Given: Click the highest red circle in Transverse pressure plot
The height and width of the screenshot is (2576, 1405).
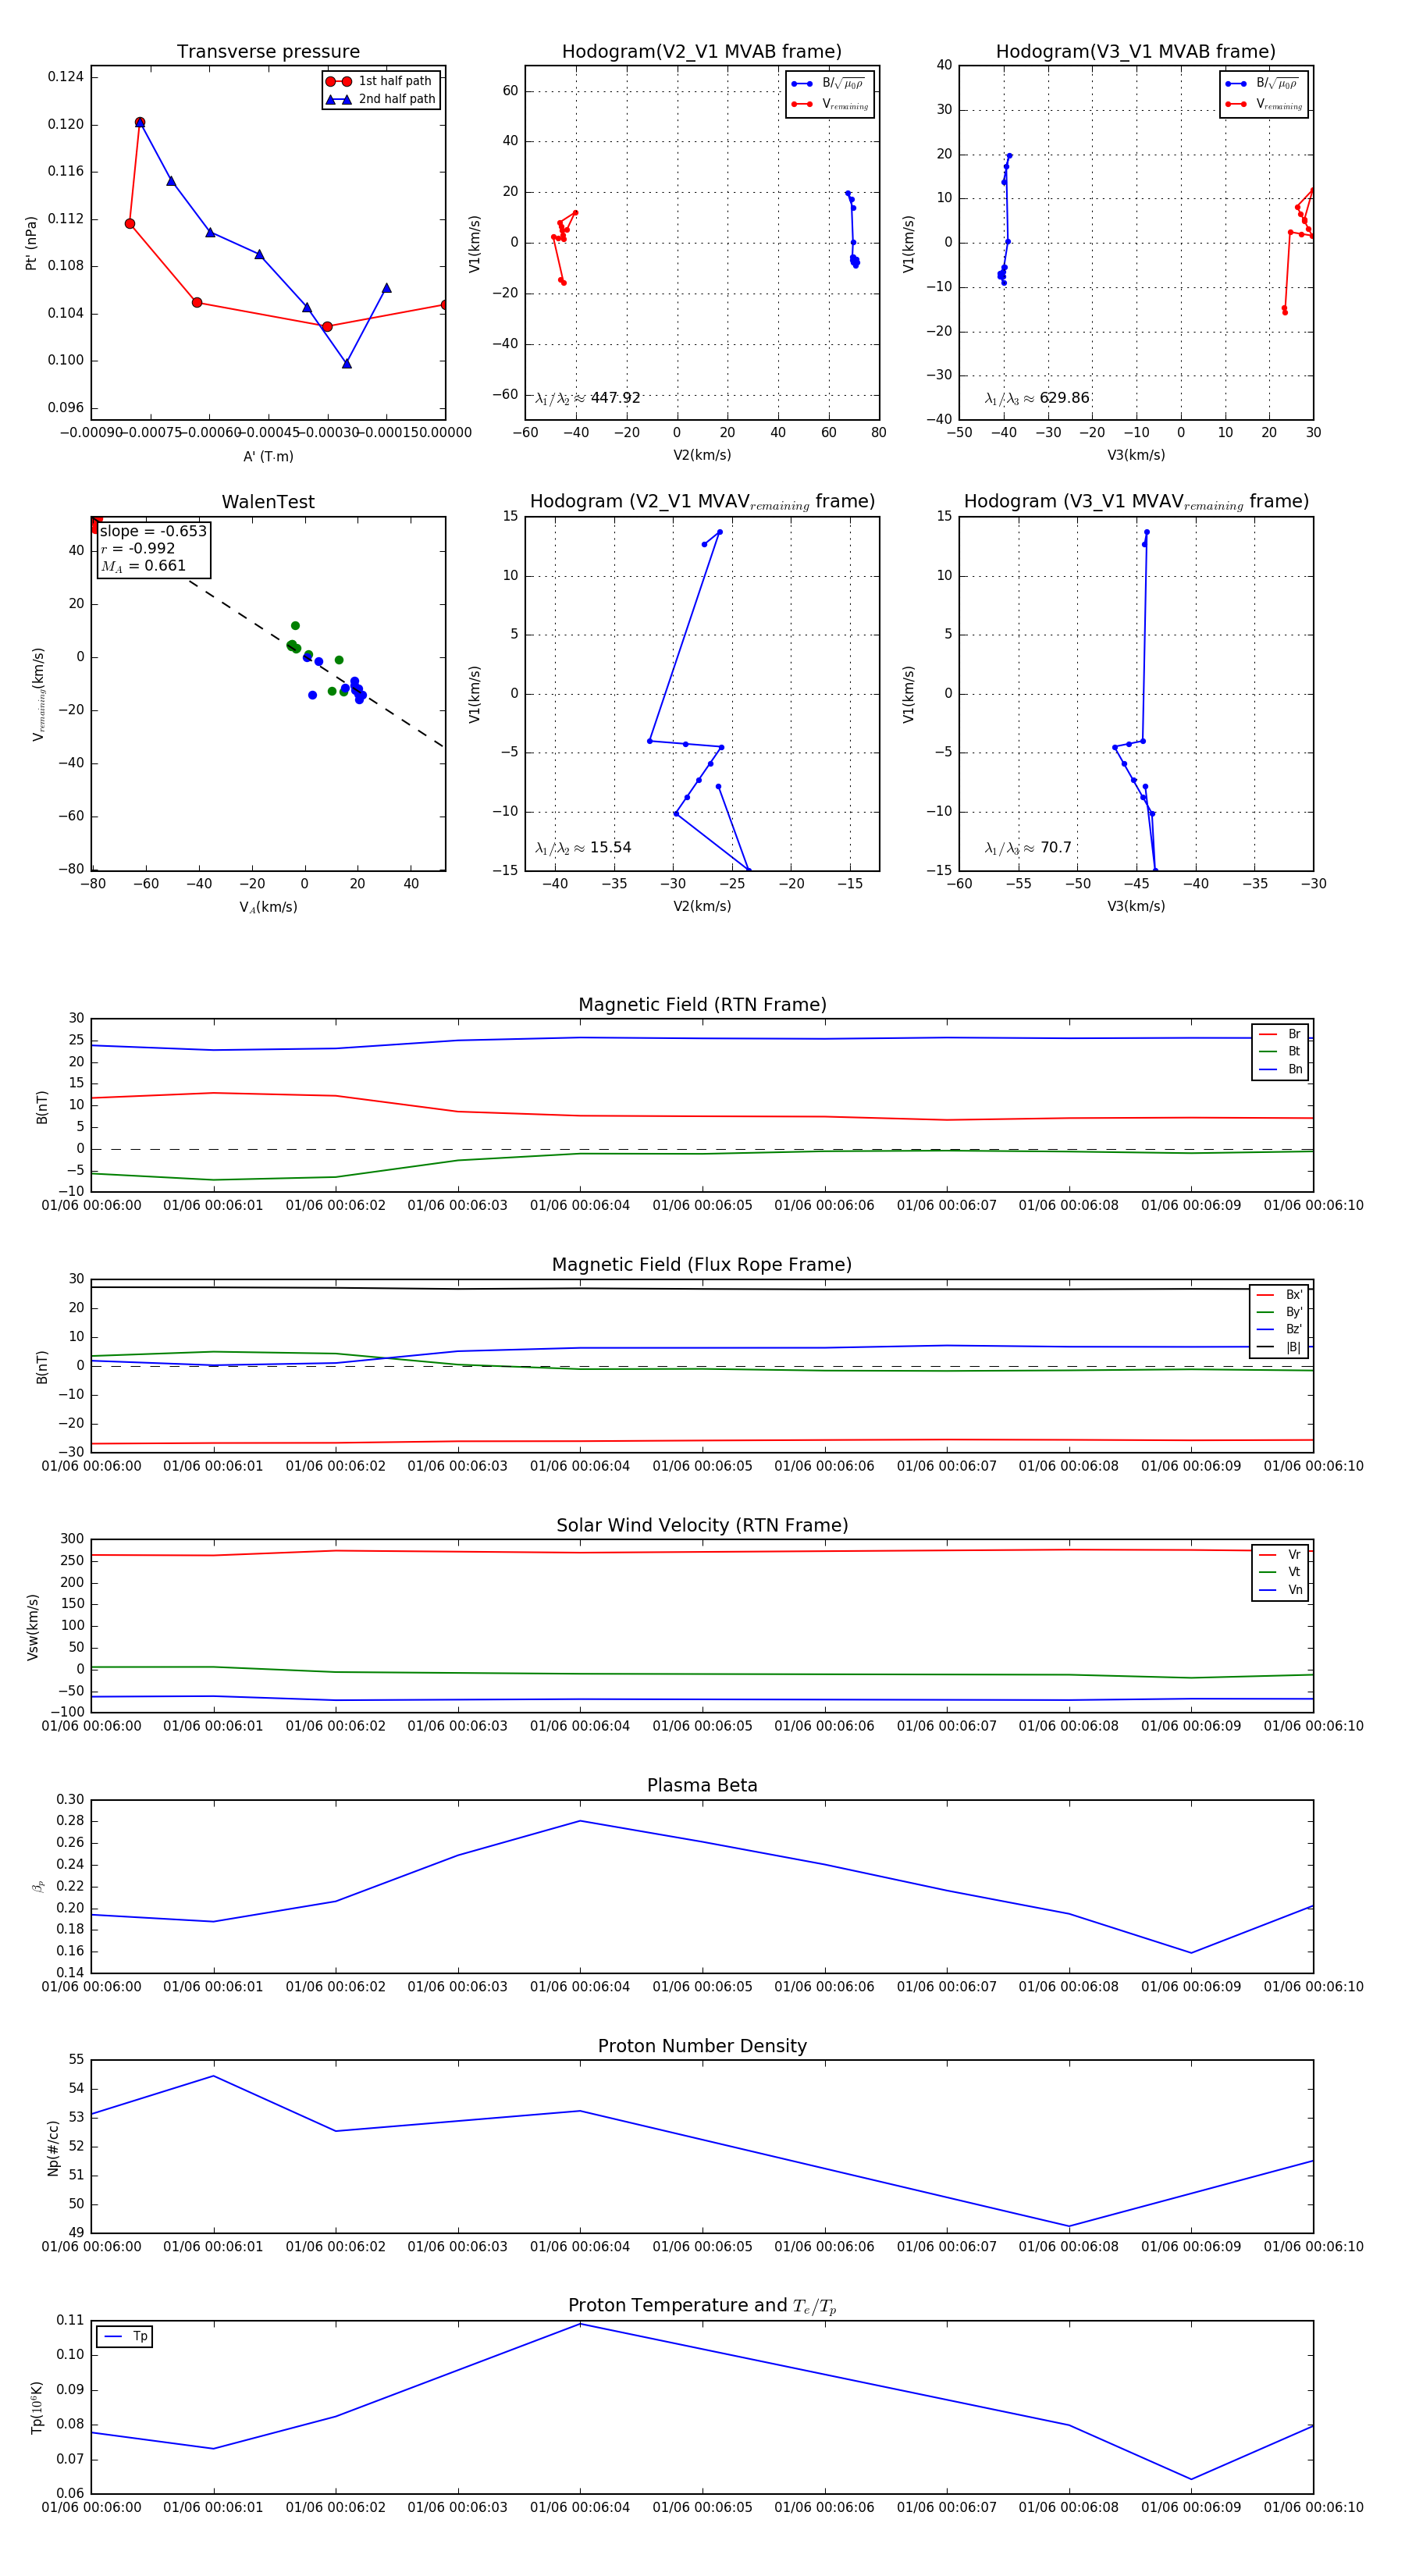Looking at the screenshot, I should [140, 122].
